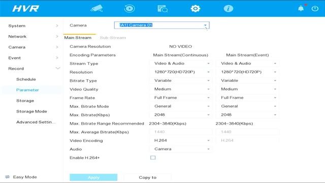325x183 pixels.
Task: Click the Apply button
Action: click(93, 177)
